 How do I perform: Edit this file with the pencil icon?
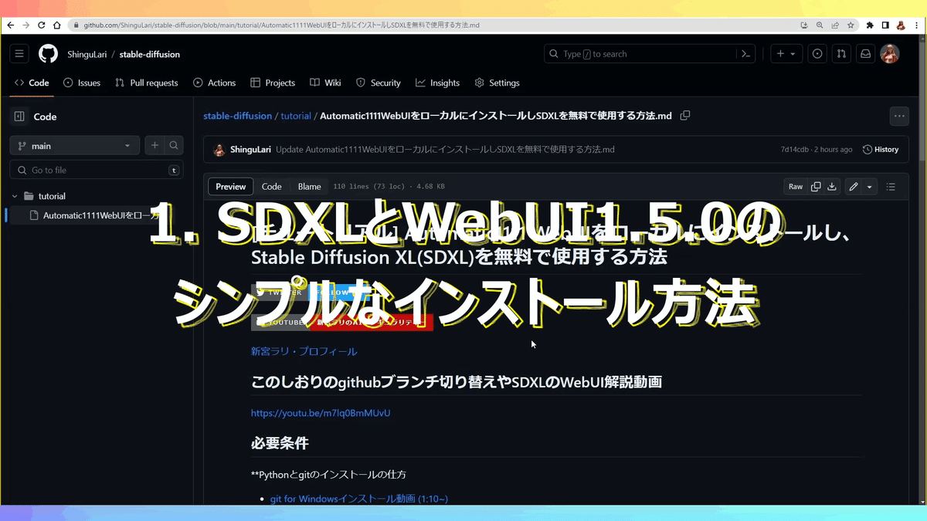pos(854,186)
